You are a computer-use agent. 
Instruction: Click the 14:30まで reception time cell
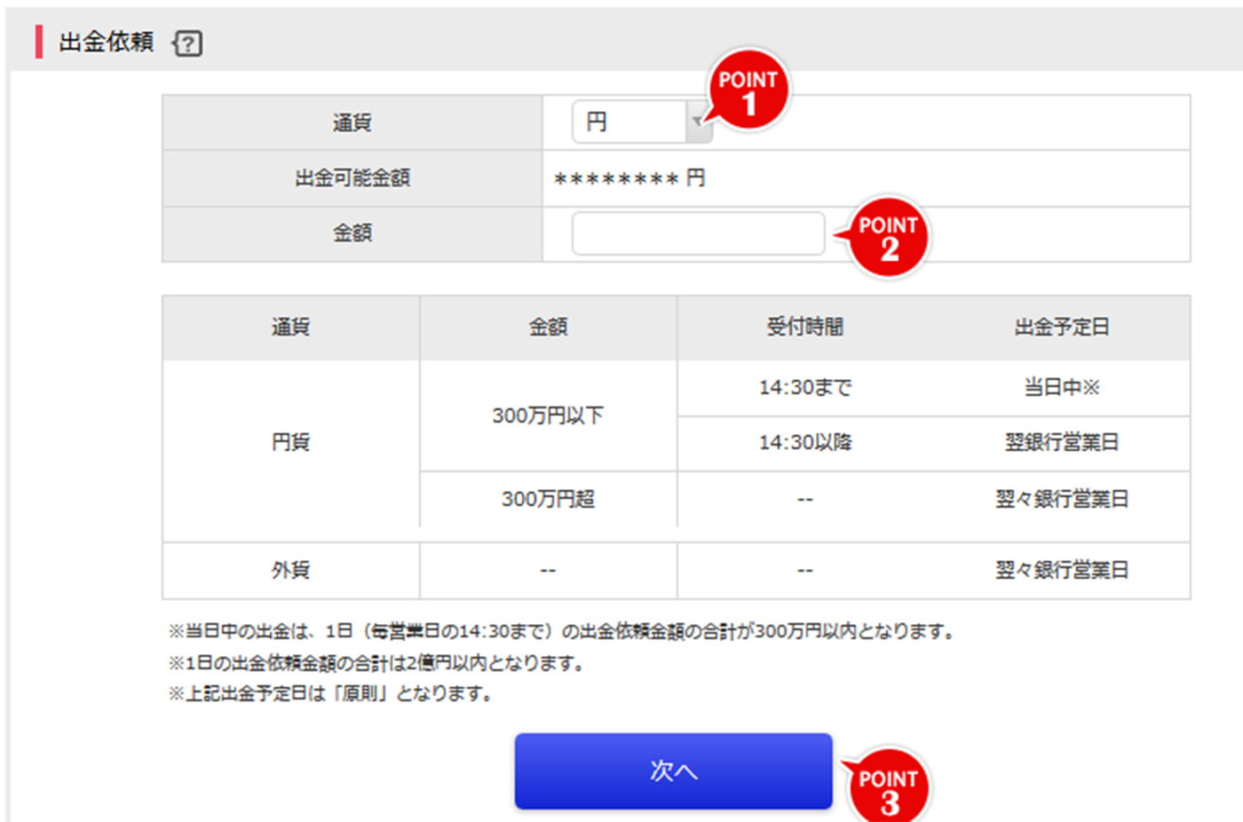click(x=804, y=386)
